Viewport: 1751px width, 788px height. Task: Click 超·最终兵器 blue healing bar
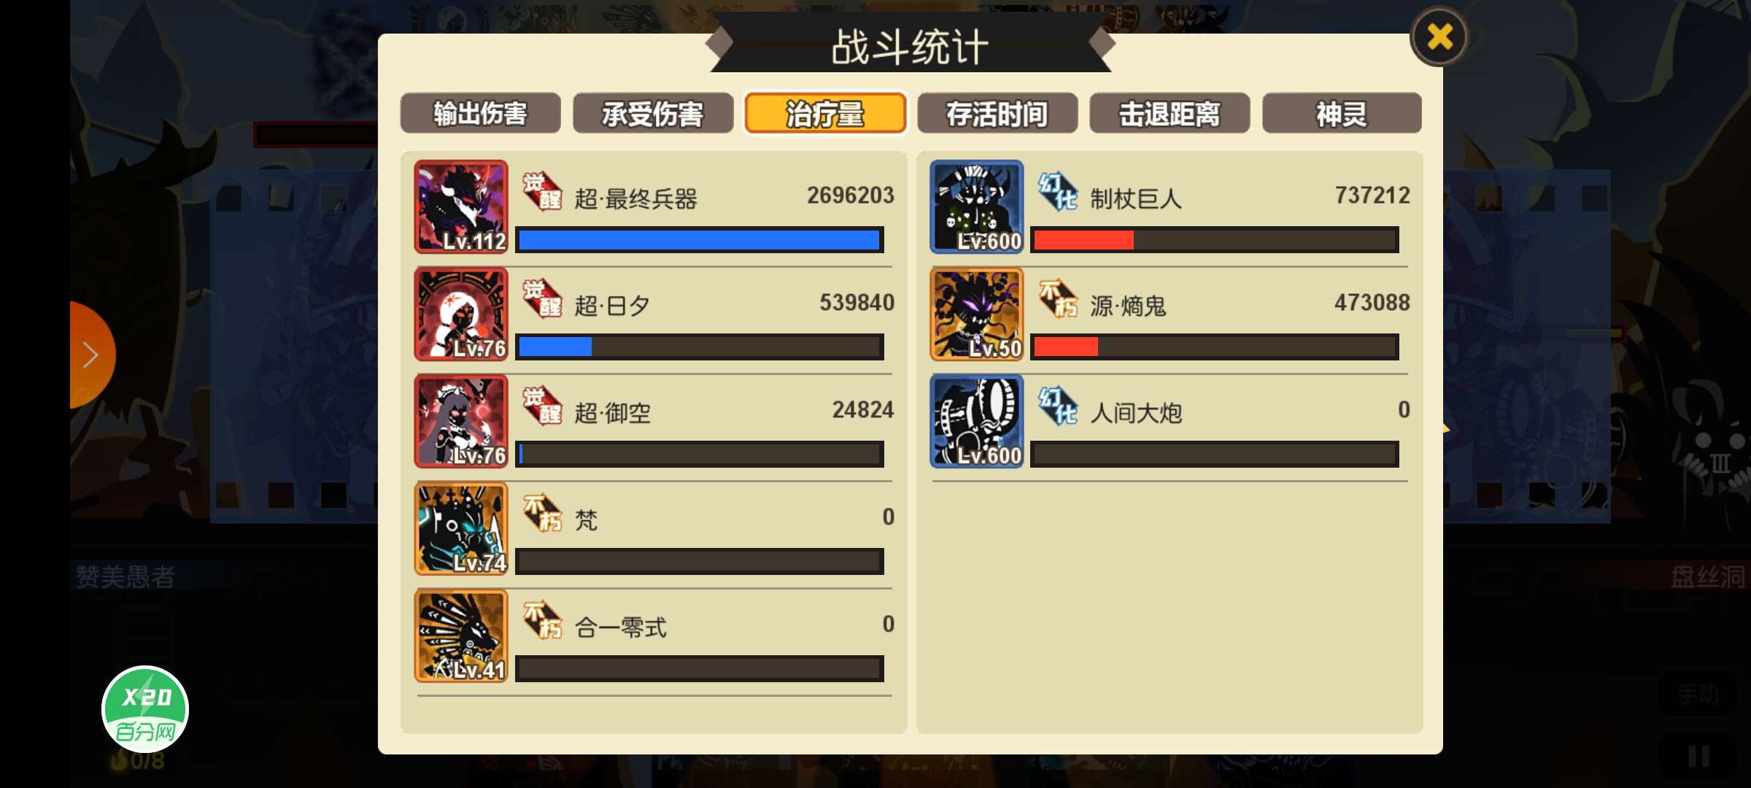pos(700,240)
